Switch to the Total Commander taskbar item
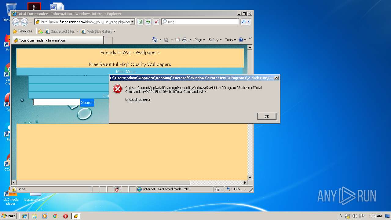391x220 pixels. tap(76, 216)
